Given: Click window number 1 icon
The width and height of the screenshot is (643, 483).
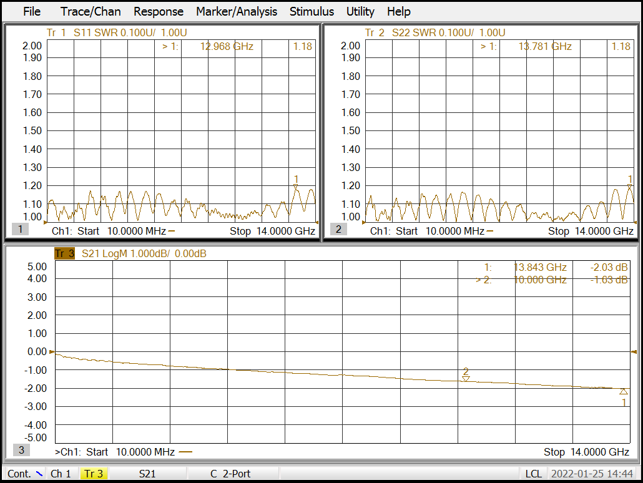Looking at the screenshot, I should (20, 229).
